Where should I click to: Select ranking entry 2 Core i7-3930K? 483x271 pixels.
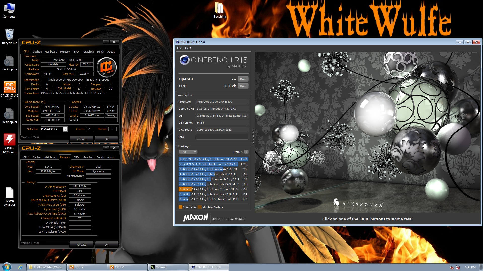coord(213,164)
